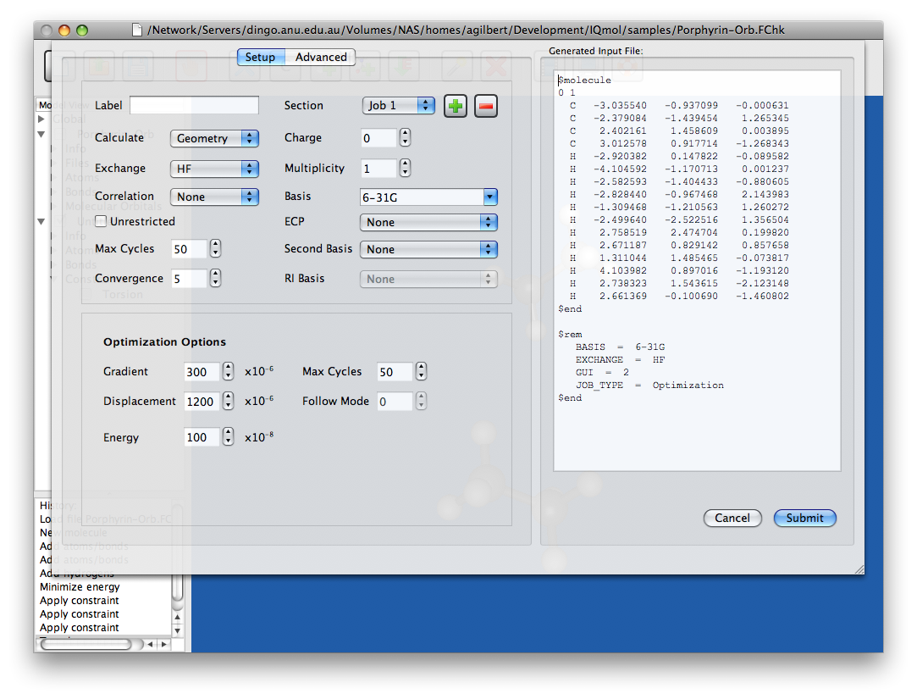The width and height of the screenshot is (917, 699).
Task: Remove job section with red minus button
Action: tap(485, 106)
